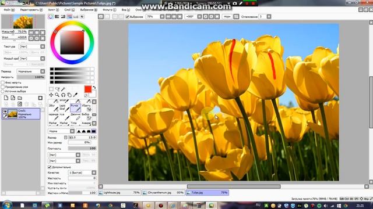Image resolution: width=373 pixels, height=209 pixels.
Task: Select the eyedropper tool
Action: 75,95
